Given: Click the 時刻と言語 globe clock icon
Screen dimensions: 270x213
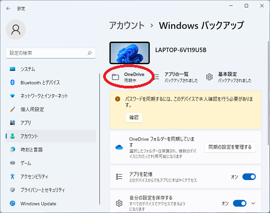Looking at the screenshot, I should 12,150.
